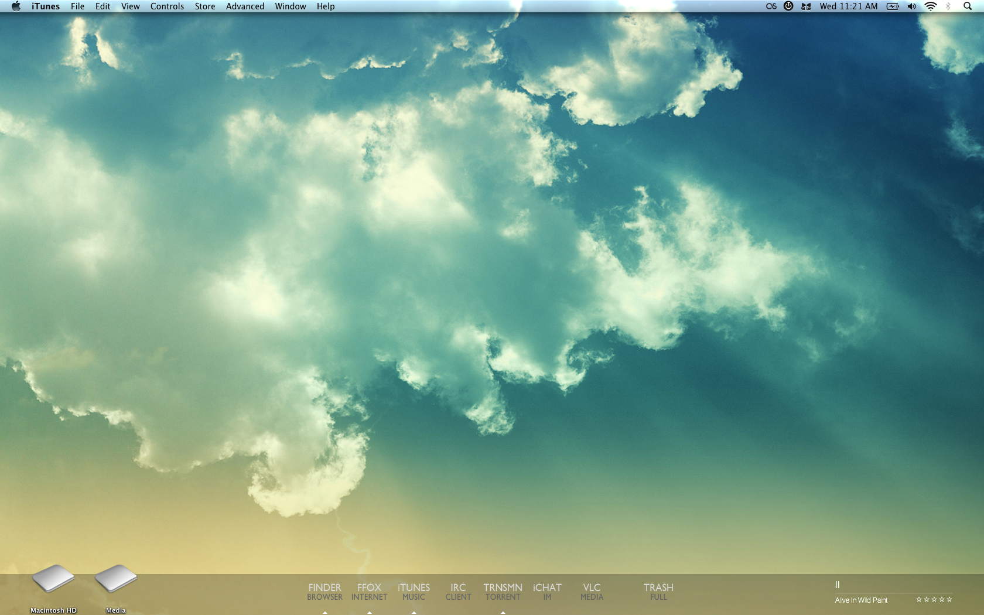Launch iCHAT IM from the dock
This screenshot has width=984, height=615.
click(547, 592)
